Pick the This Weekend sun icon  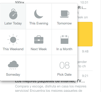13,40
